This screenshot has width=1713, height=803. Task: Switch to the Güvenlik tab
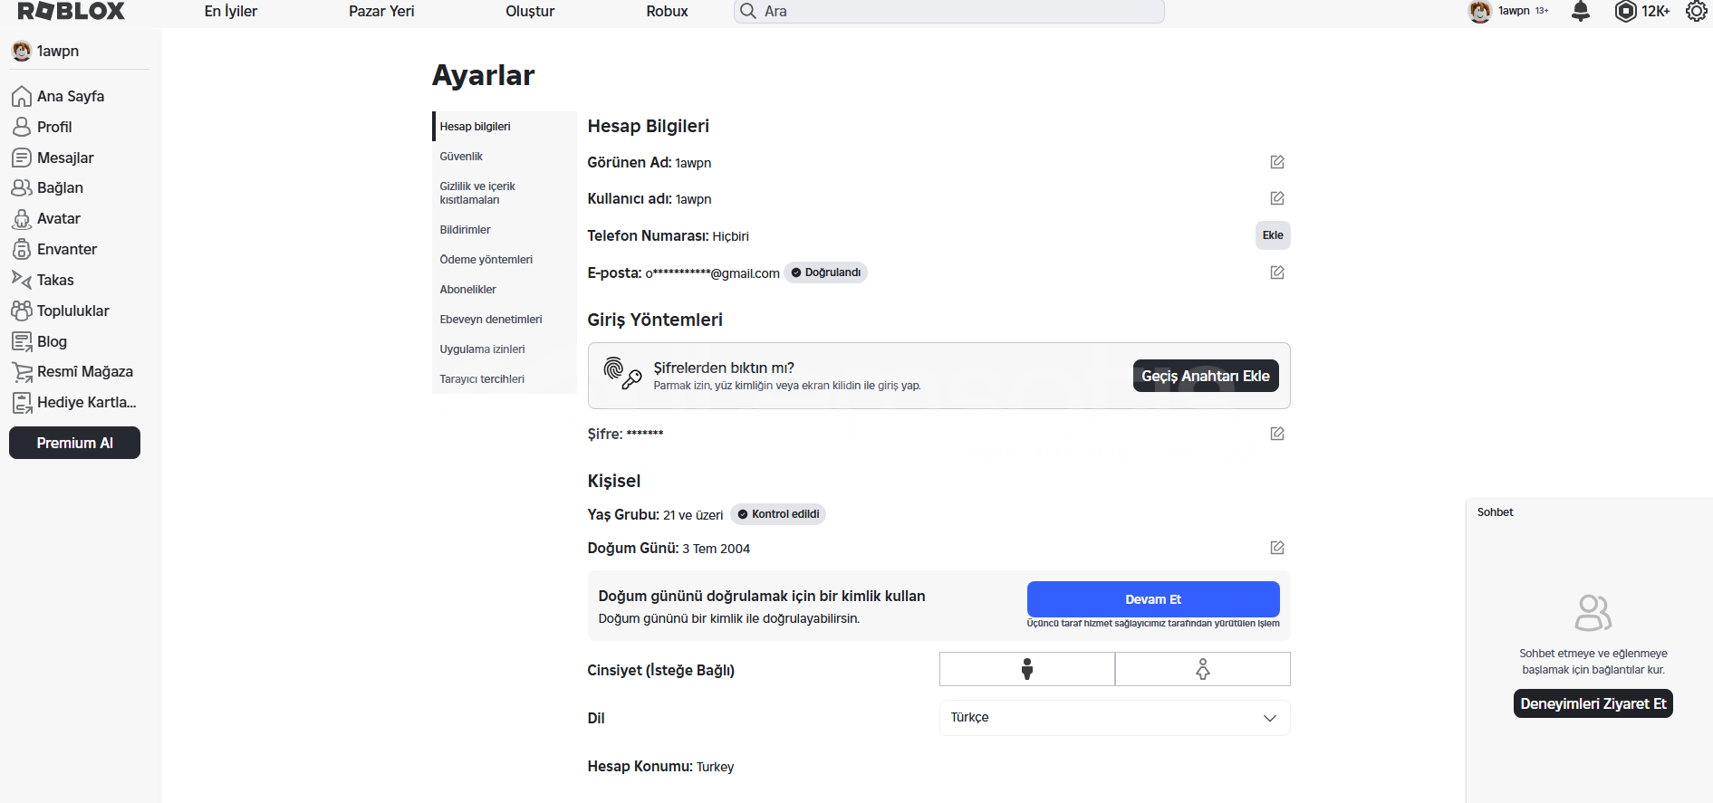point(505,157)
